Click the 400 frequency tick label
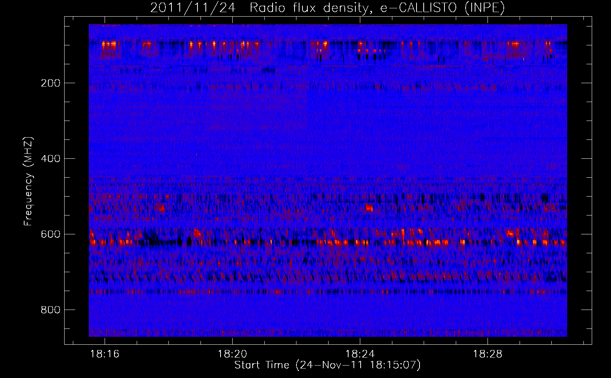Screen dimensions: 611x378 pyautogui.click(x=50, y=159)
